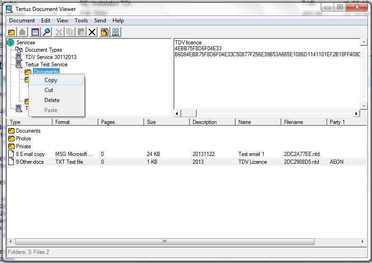Sort by the Party 1 column header
The width and height of the screenshot is (372, 263).
(347, 122)
